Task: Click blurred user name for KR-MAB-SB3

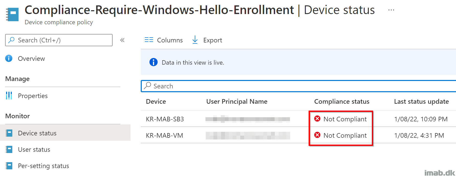Action: tap(248, 119)
